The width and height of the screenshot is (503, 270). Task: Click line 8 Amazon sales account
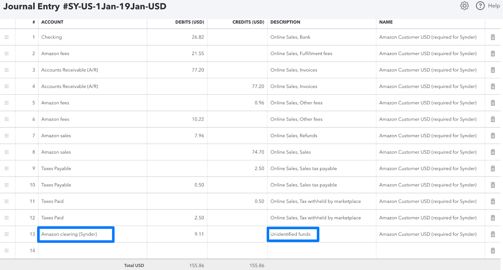[x=56, y=152]
